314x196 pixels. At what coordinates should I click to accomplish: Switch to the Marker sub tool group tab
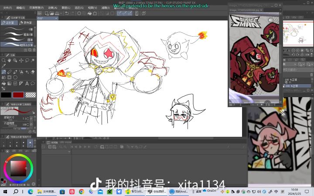pos(27,23)
